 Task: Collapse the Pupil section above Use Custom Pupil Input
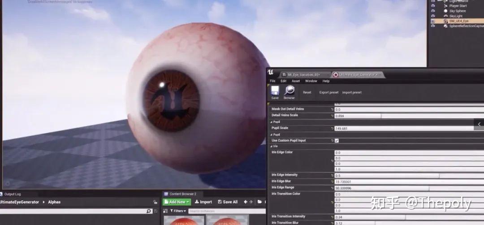272,134
